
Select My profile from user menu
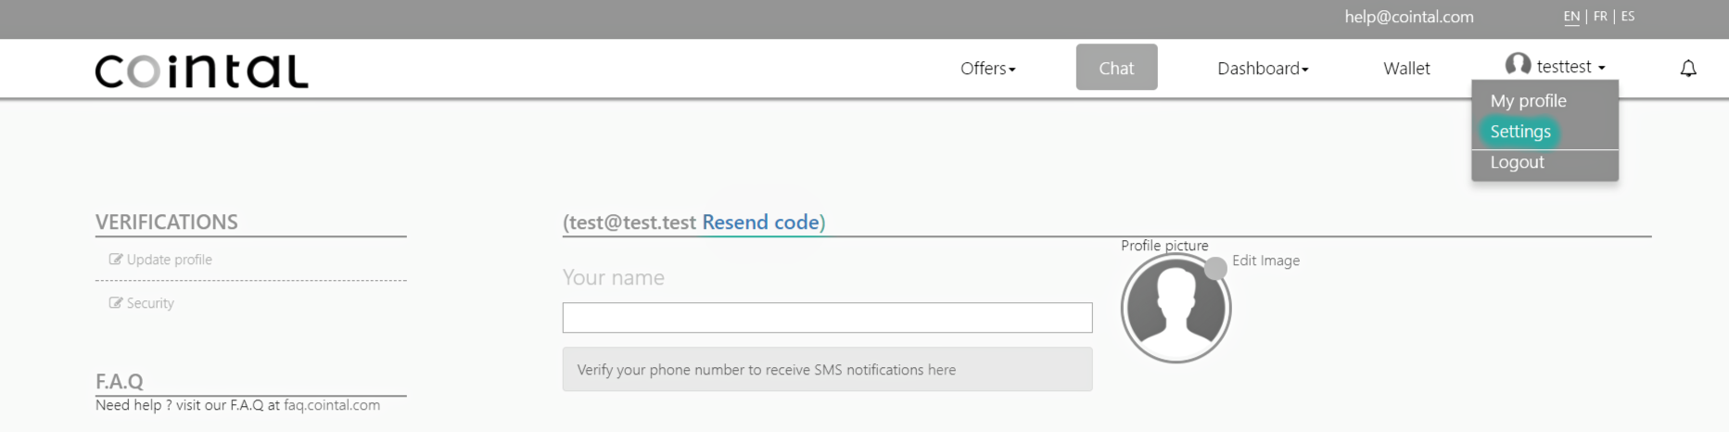1528,101
